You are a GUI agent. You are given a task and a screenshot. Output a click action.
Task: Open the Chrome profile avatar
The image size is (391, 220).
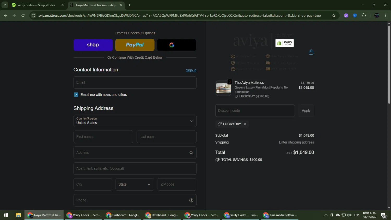point(377,16)
